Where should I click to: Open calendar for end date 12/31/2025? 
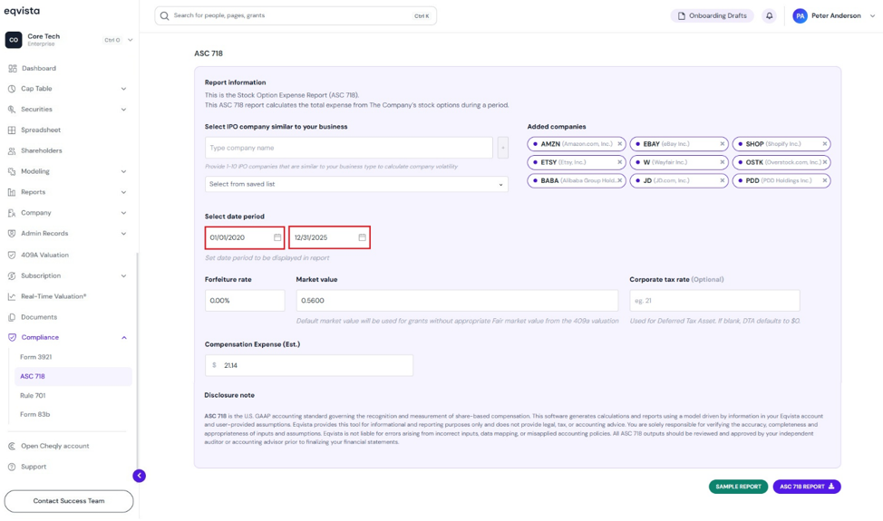362,237
